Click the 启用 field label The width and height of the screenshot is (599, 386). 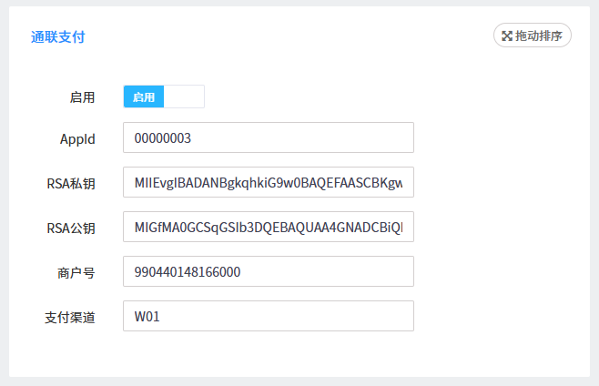pos(82,96)
